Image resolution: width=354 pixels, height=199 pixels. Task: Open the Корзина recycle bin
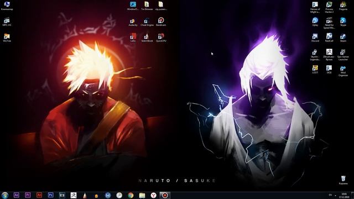pos(343,180)
